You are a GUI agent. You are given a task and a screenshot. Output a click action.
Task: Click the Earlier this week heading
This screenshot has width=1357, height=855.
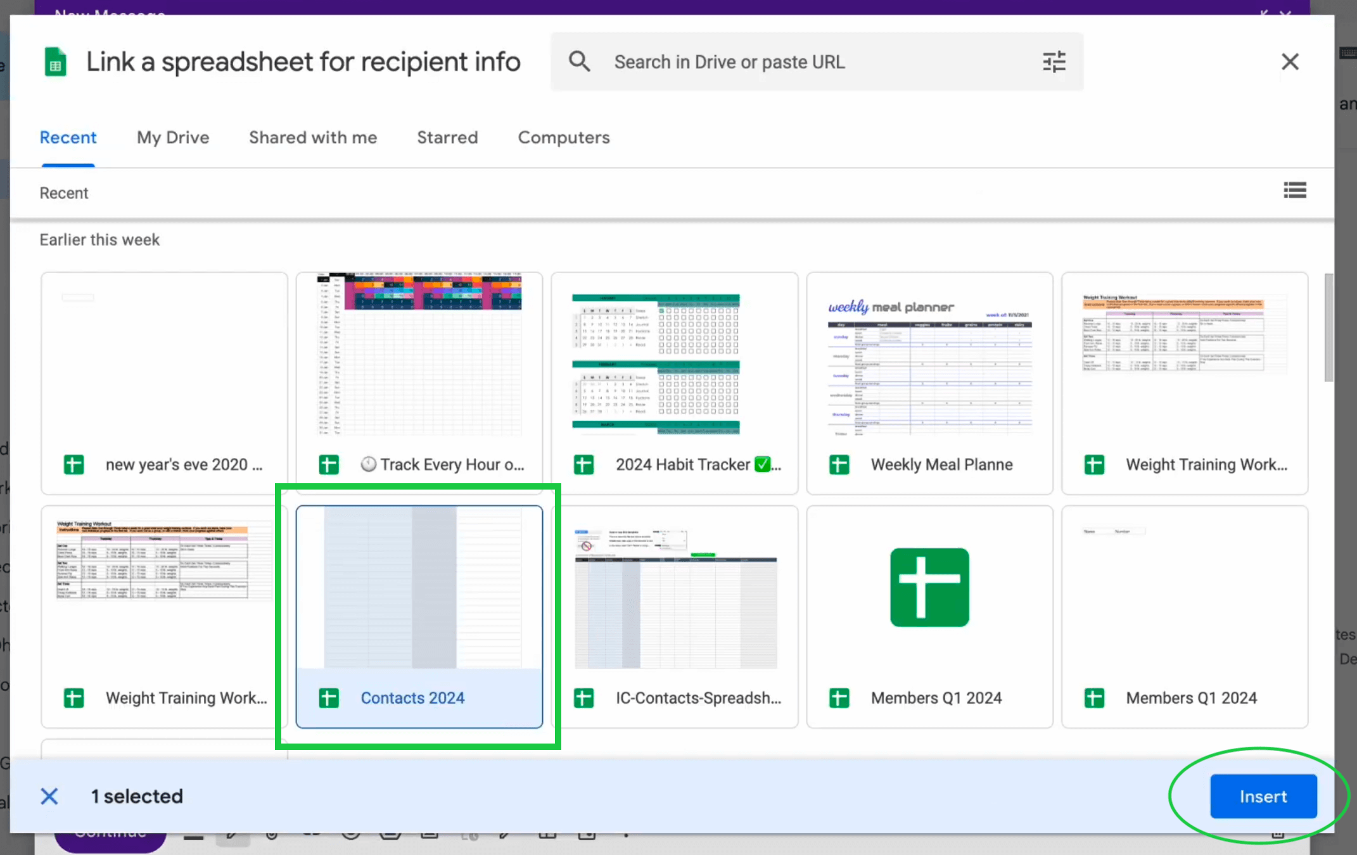coord(99,239)
